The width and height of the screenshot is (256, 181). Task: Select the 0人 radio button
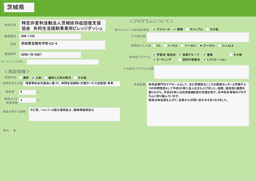coord(154,45)
